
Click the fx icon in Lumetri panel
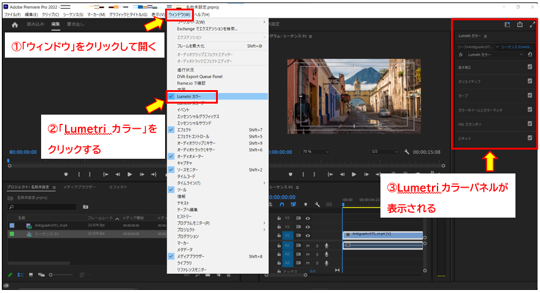pos(461,55)
